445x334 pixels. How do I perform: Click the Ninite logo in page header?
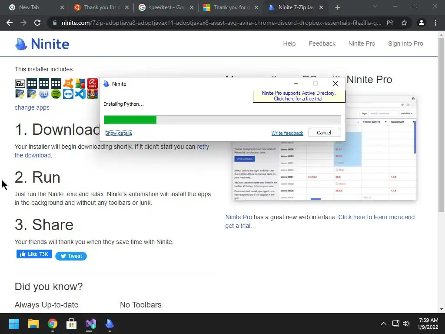pos(42,44)
